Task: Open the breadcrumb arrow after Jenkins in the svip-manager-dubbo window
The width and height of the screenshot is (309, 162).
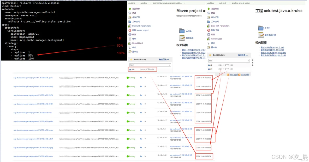Action: [x=138, y=3]
